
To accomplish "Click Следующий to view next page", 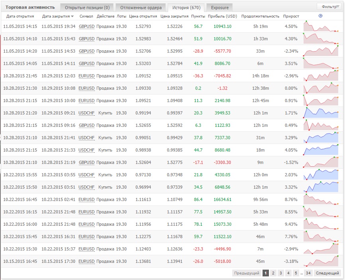I will tap(327, 273).
